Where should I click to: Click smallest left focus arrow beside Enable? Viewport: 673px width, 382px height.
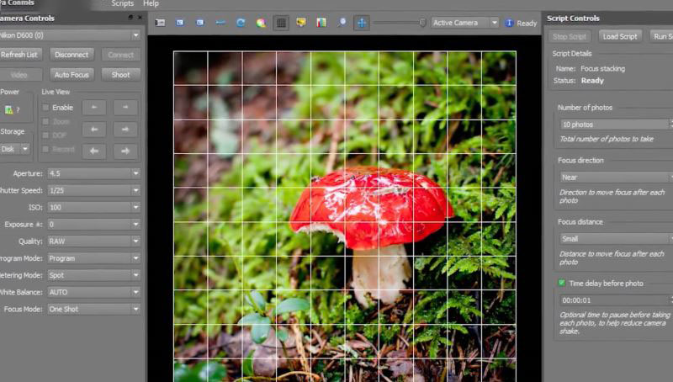[94, 108]
